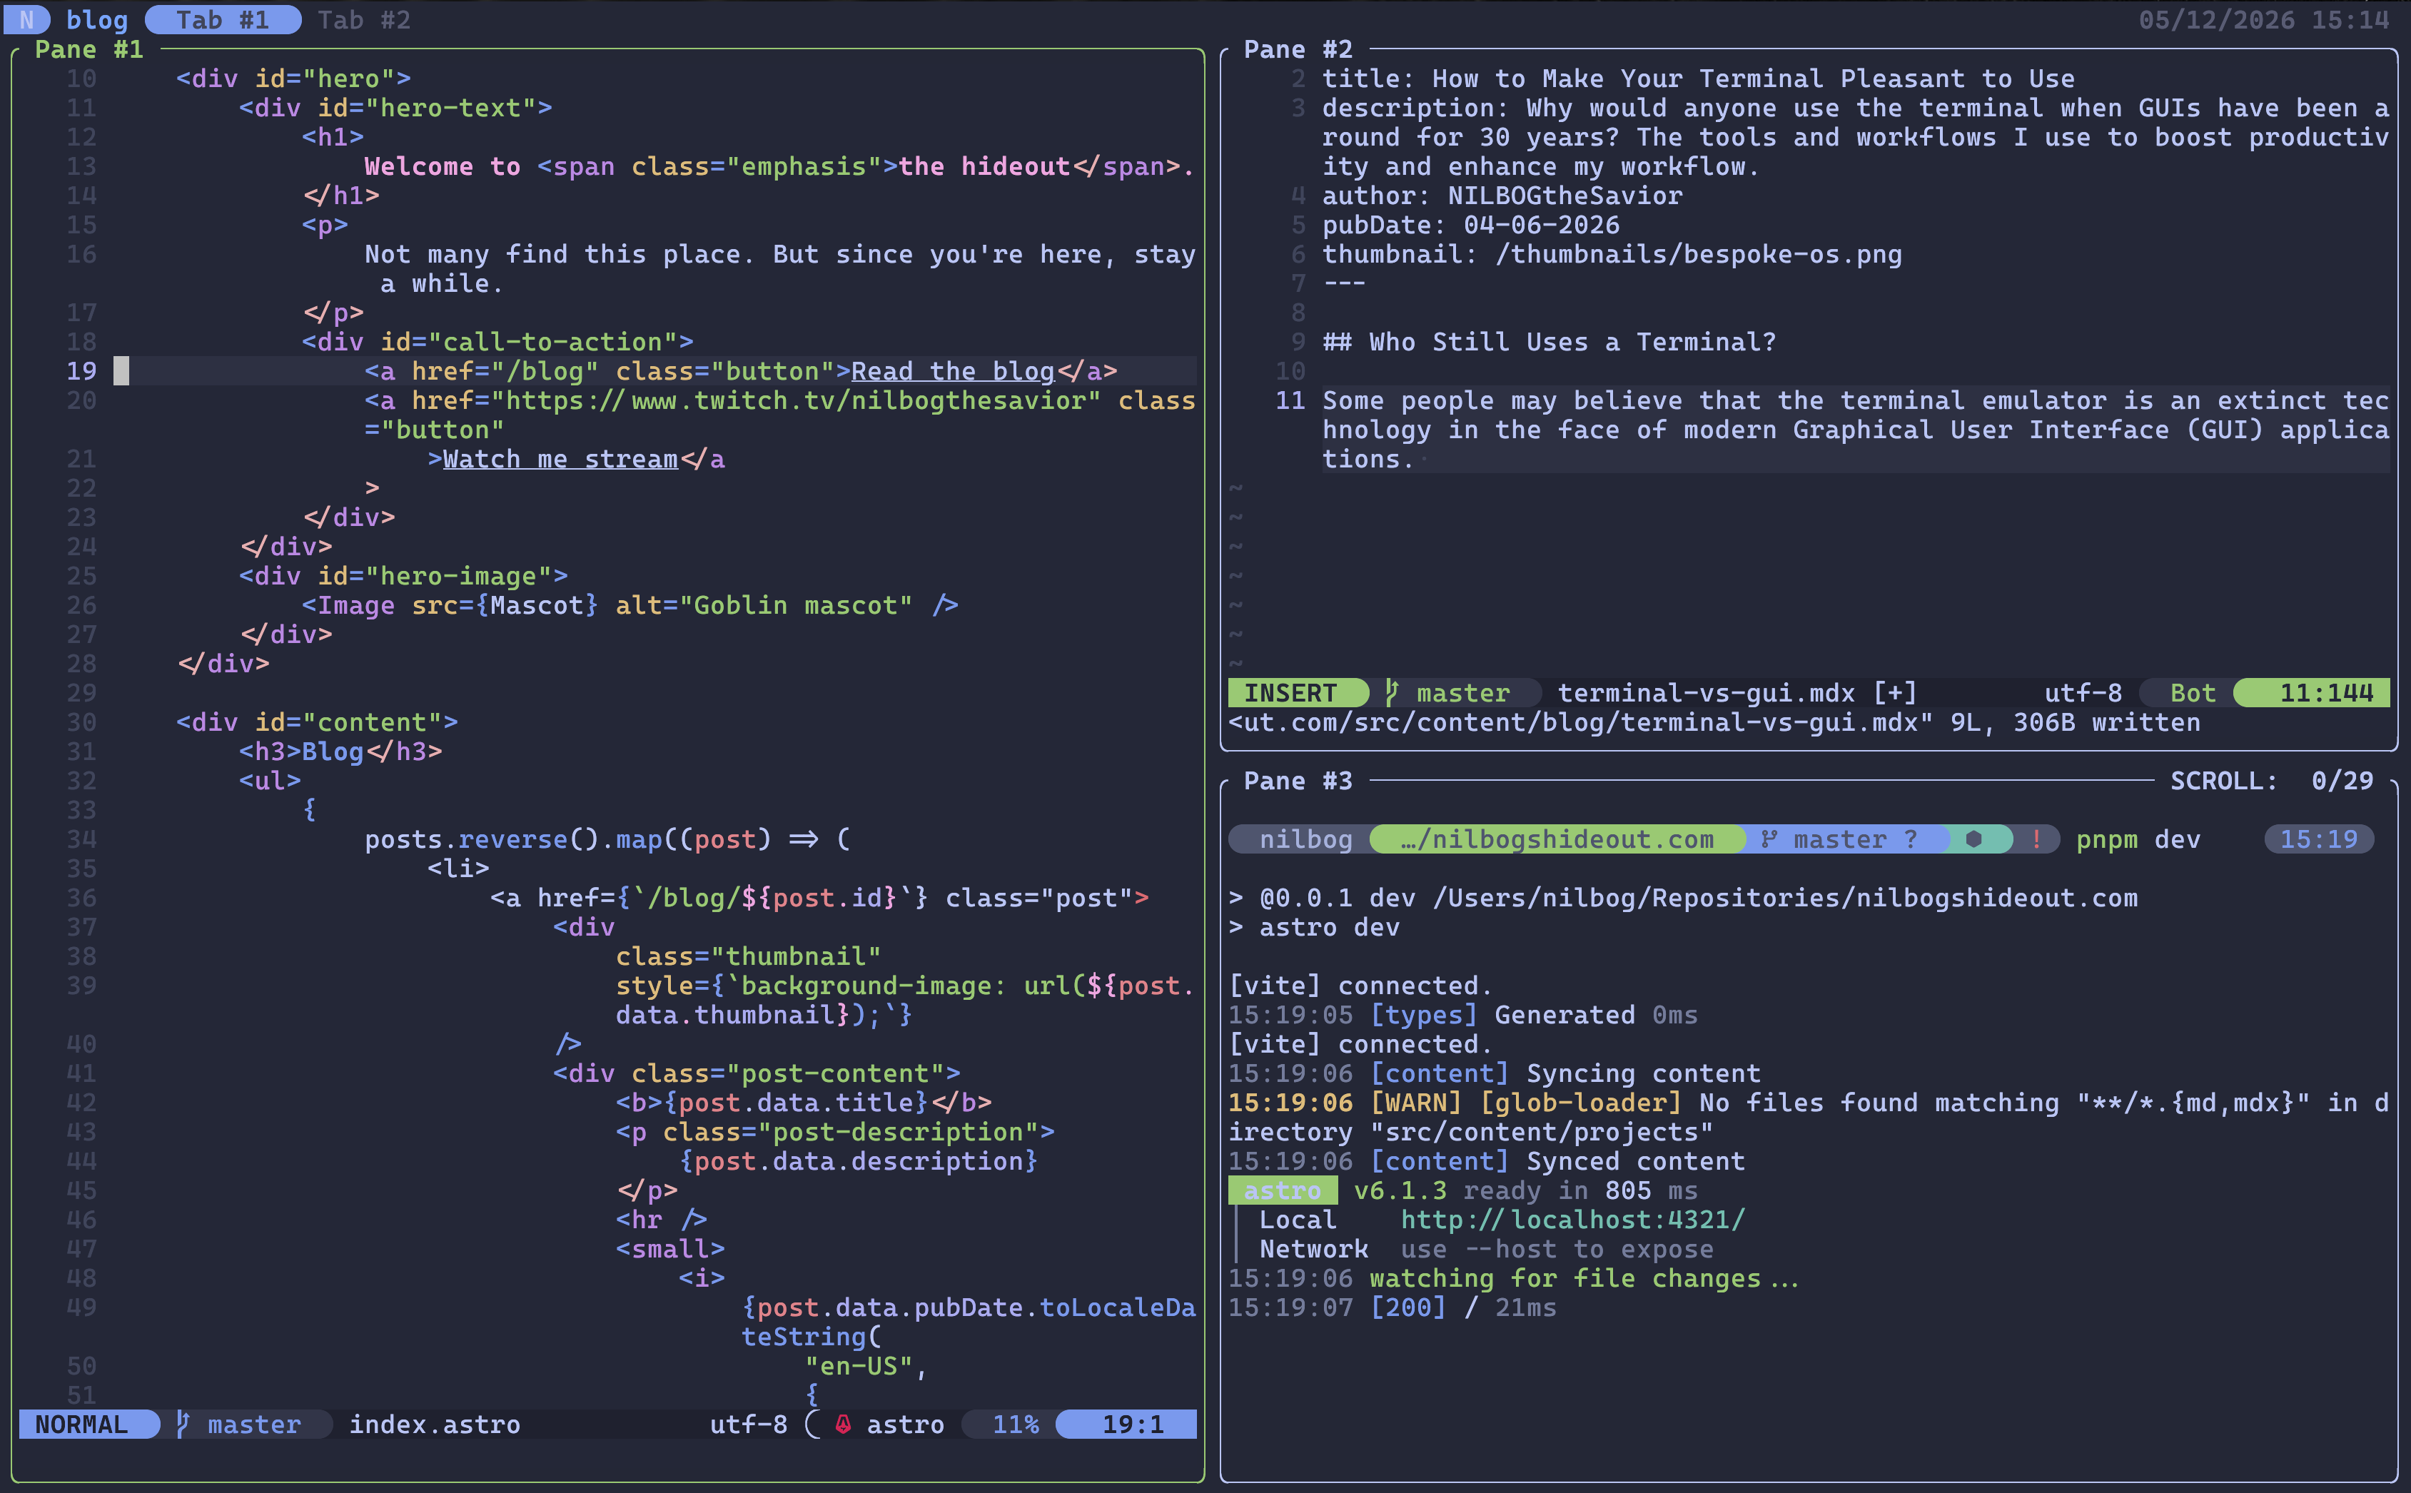Click the "Network" label in Pane #3

(x=1313, y=1249)
